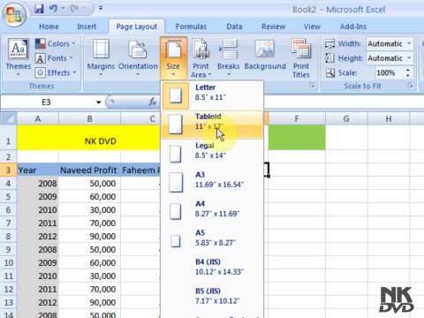The width and height of the screenshot is (424, 318).
Task: Click cell A4 with 2008
Action: point(38,184)
